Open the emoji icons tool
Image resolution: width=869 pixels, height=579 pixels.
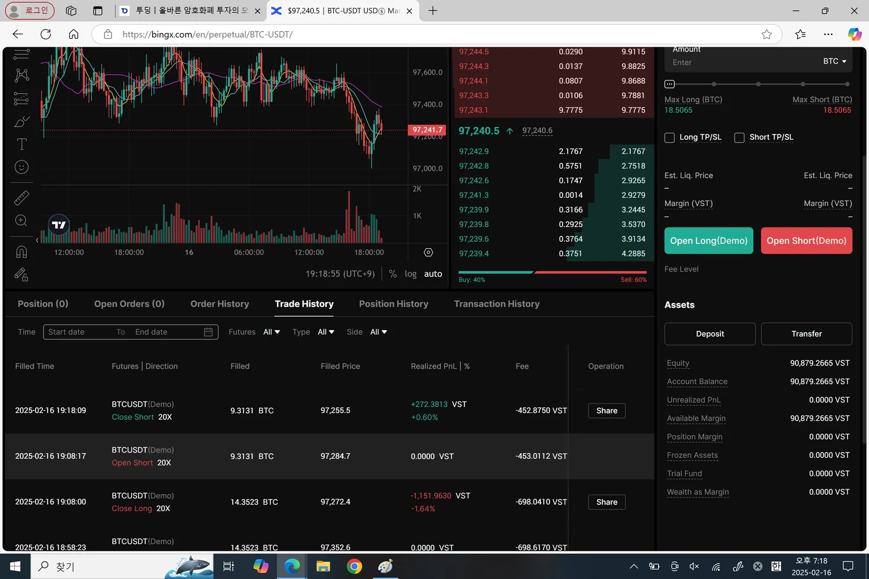(21, 167)
